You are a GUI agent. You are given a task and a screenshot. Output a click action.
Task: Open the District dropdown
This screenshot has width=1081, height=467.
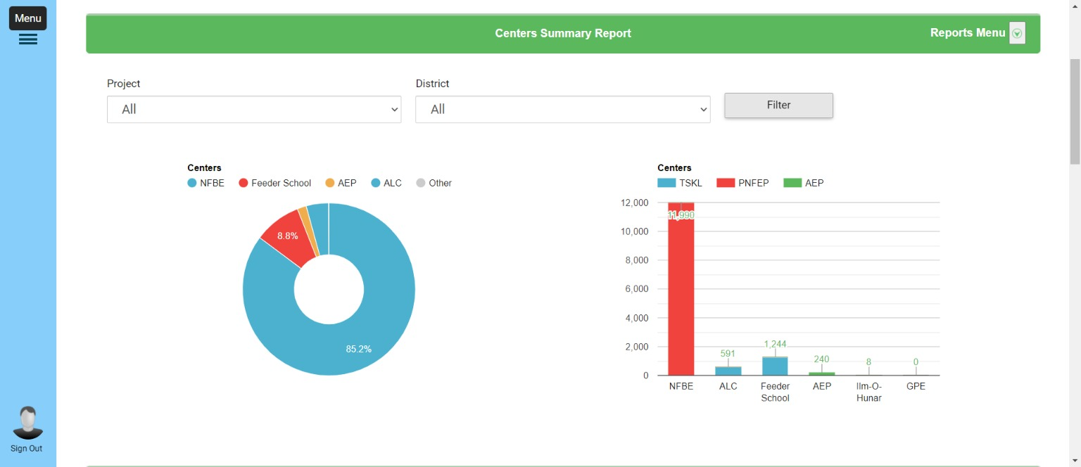click(562, 110)
